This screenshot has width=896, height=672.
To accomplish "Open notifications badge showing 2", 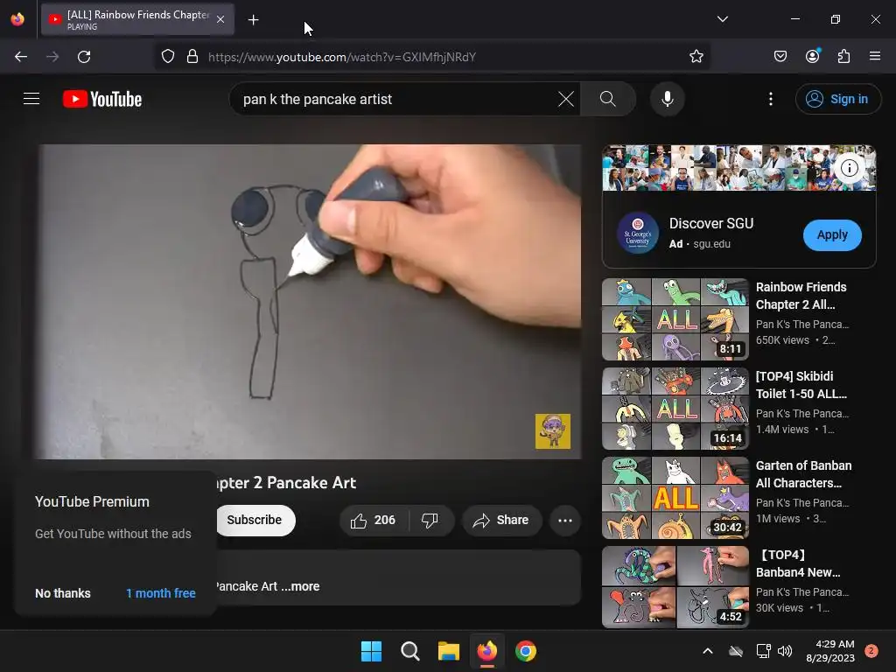I will 871,651.
